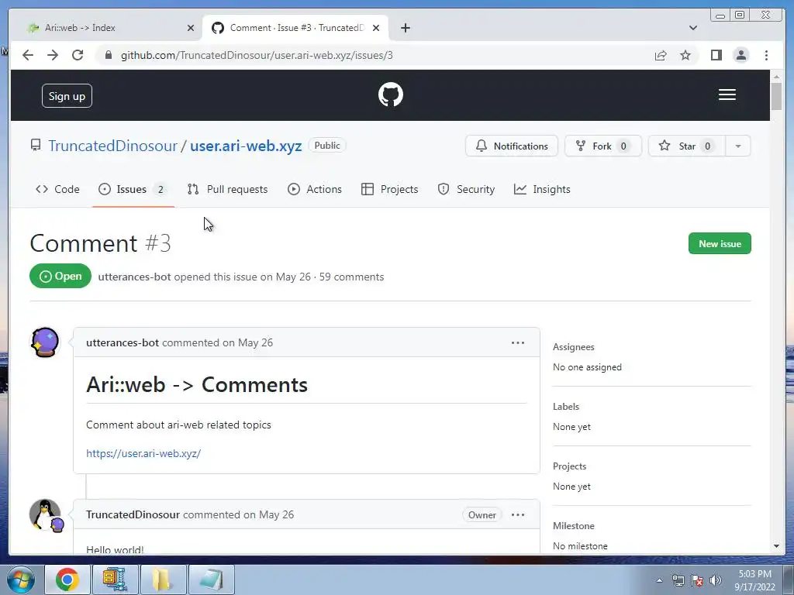Click utterances-bot author name in first comment

pos(123,342)
